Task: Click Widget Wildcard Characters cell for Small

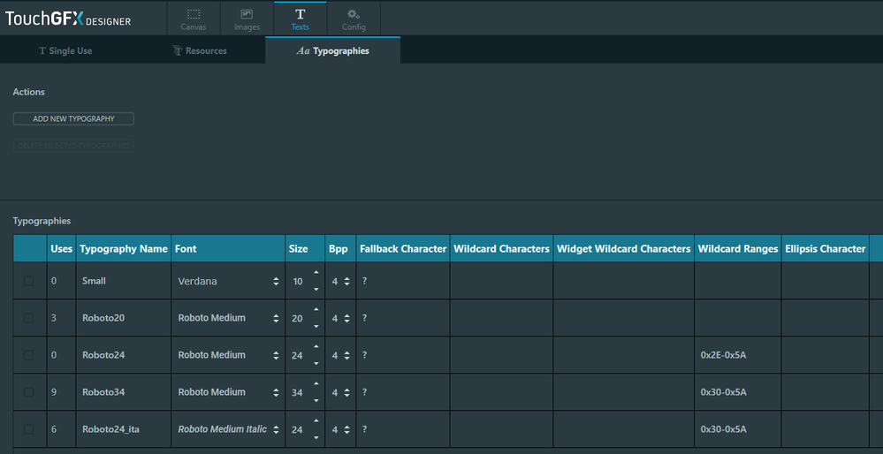Action: pos(623,281)
